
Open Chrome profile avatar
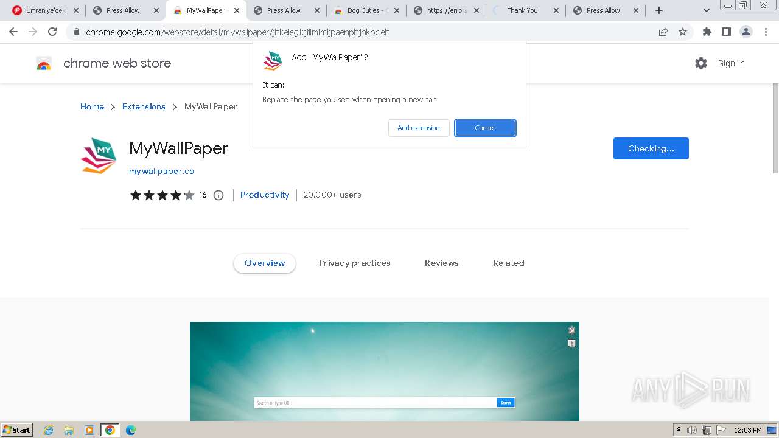click(x=746, y=32)
